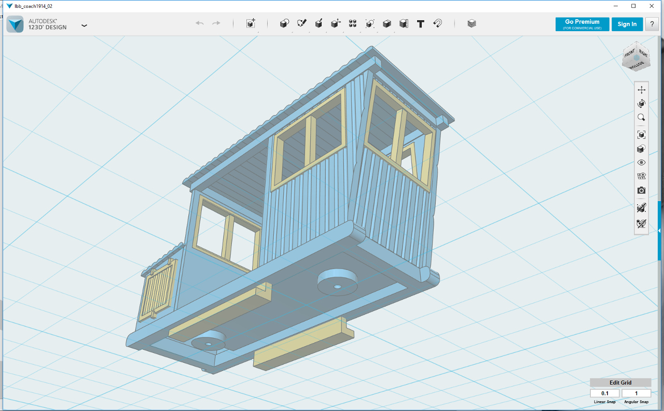Screen dimensions: 664x411
Task: Take a screenshot with the camera icon
Action: (641, 190)
